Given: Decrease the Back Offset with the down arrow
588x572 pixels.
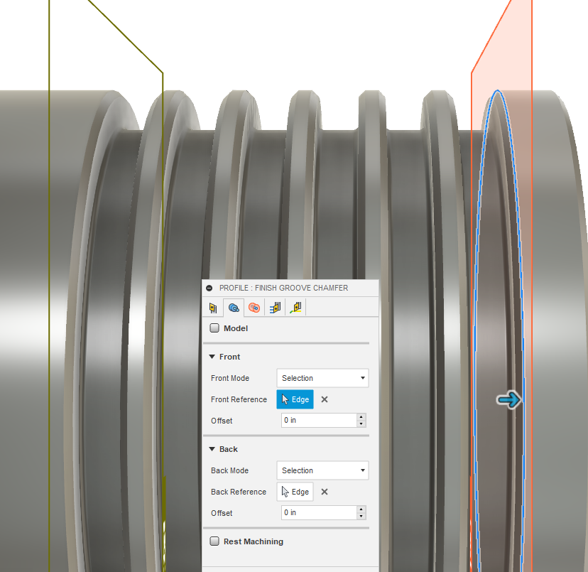Looking at the screenshot, I should point(361,517).
